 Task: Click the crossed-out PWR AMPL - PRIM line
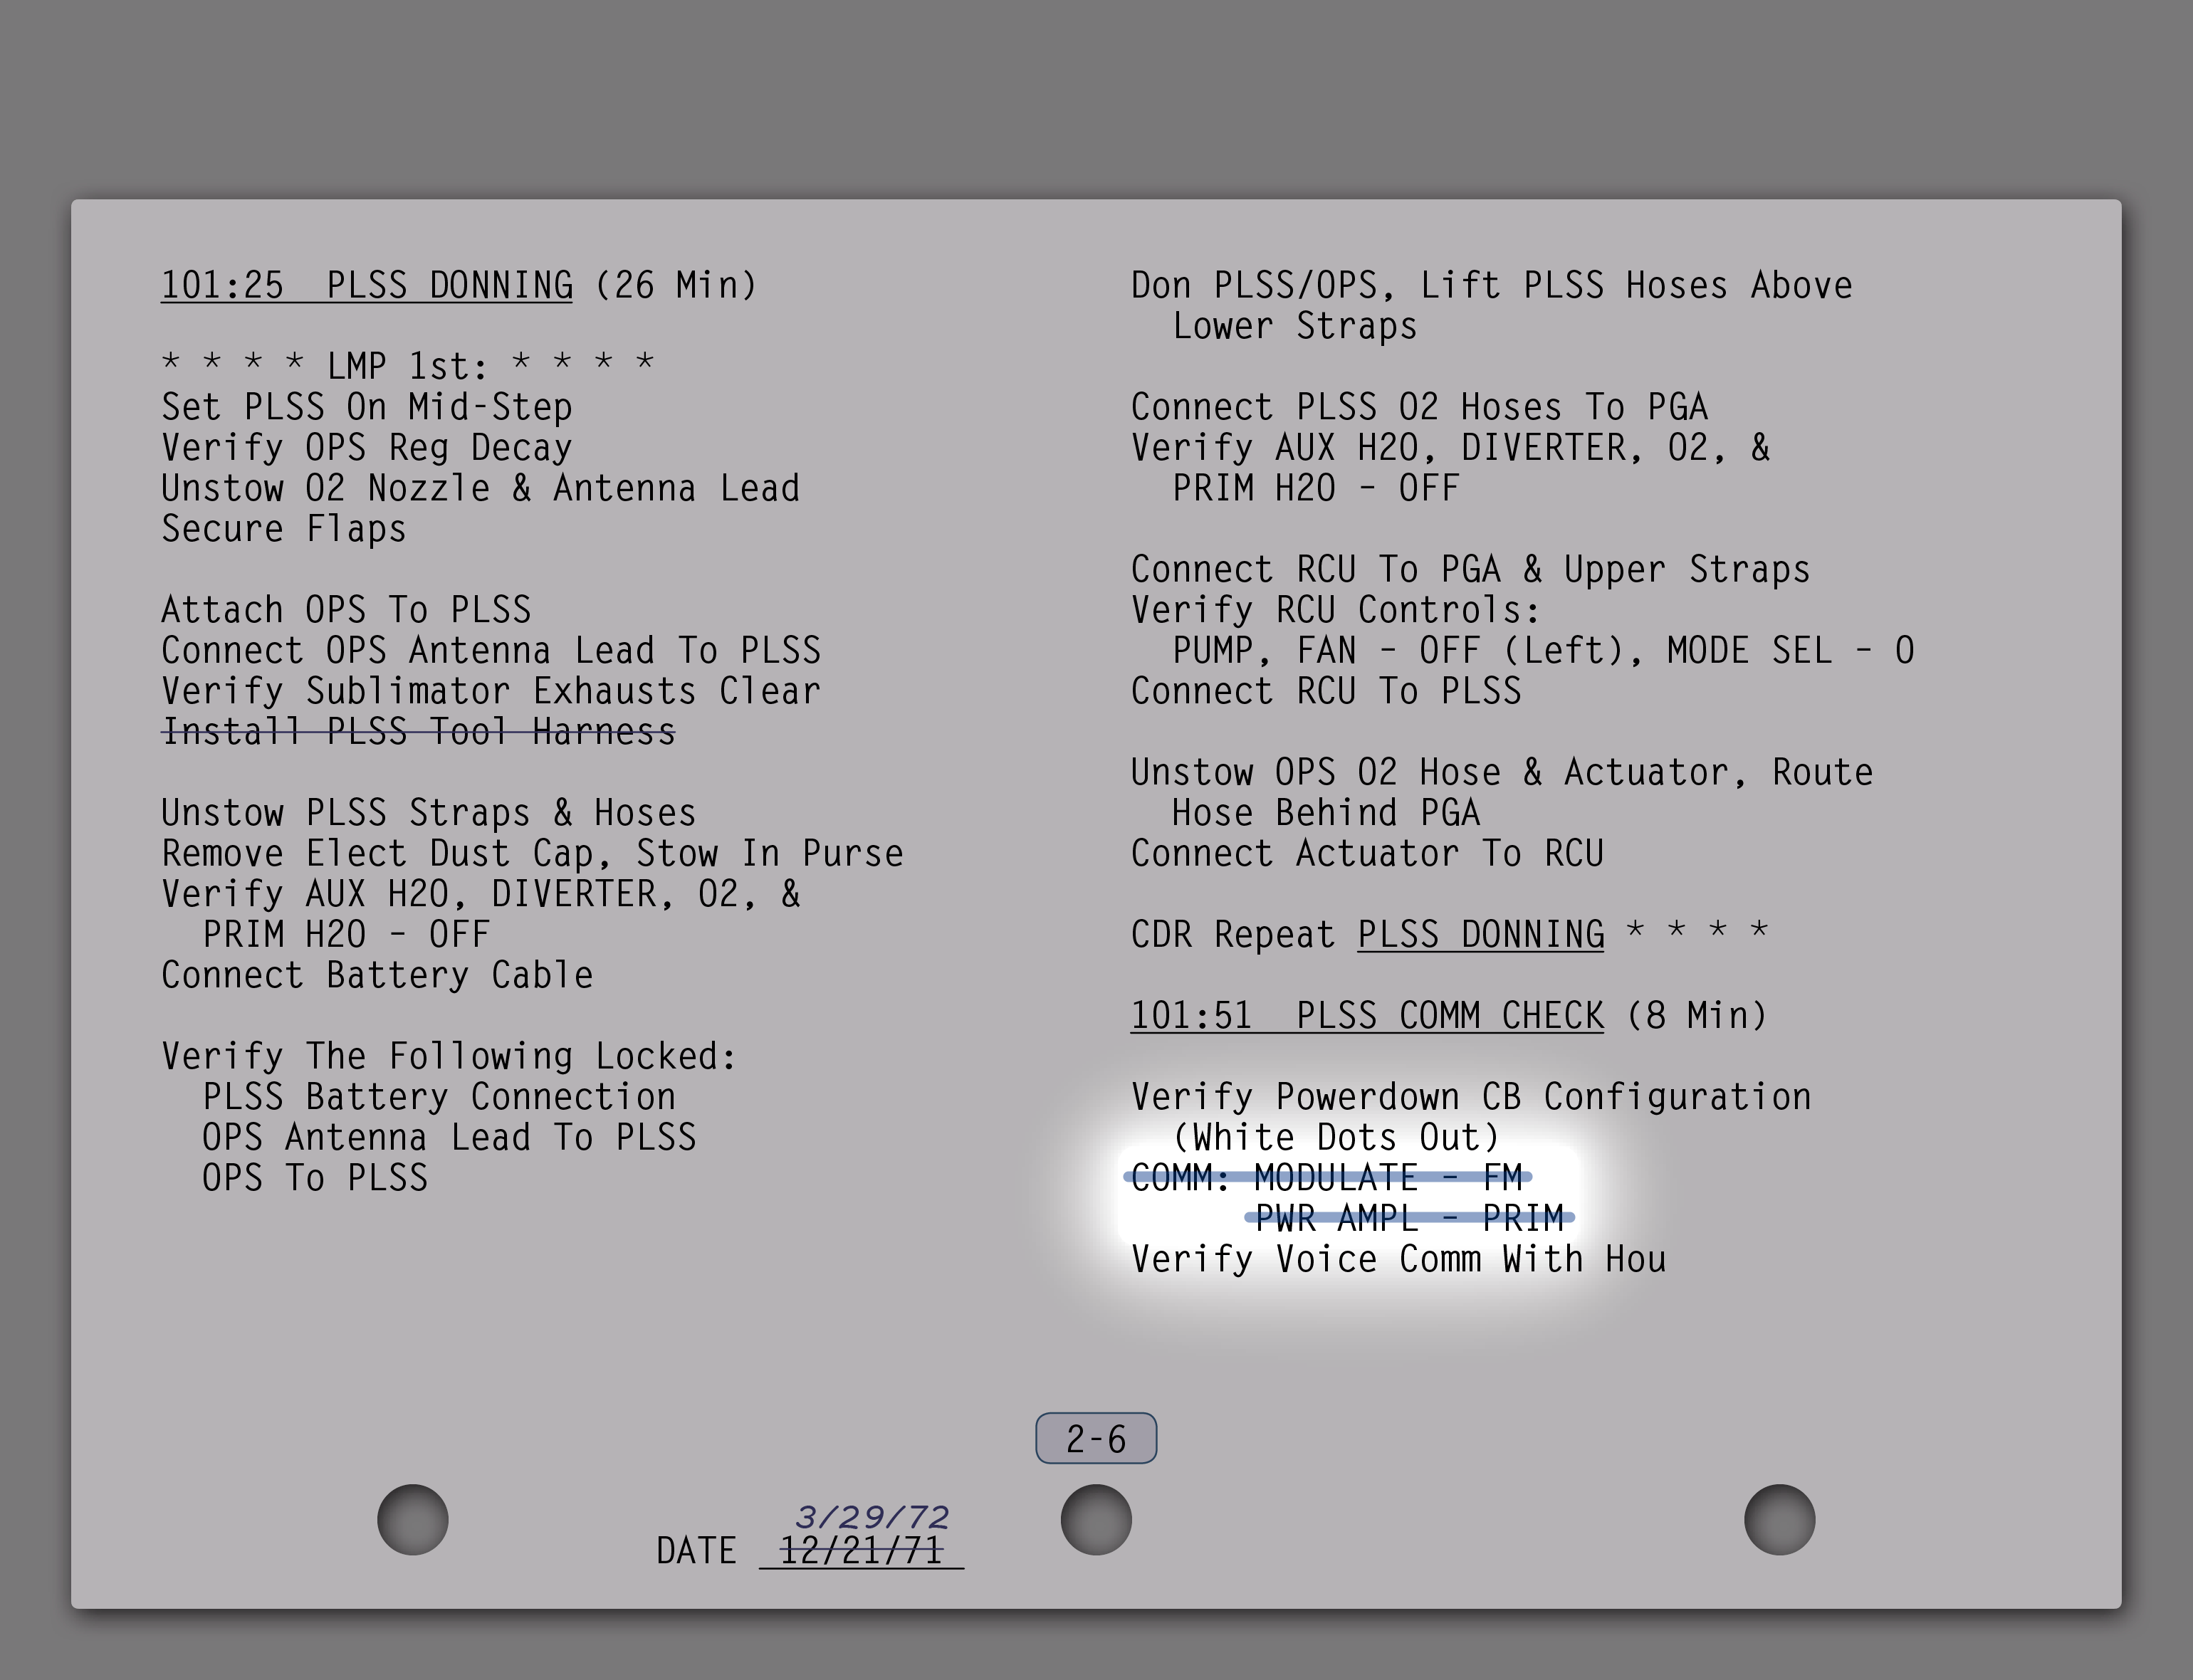1408,1217
